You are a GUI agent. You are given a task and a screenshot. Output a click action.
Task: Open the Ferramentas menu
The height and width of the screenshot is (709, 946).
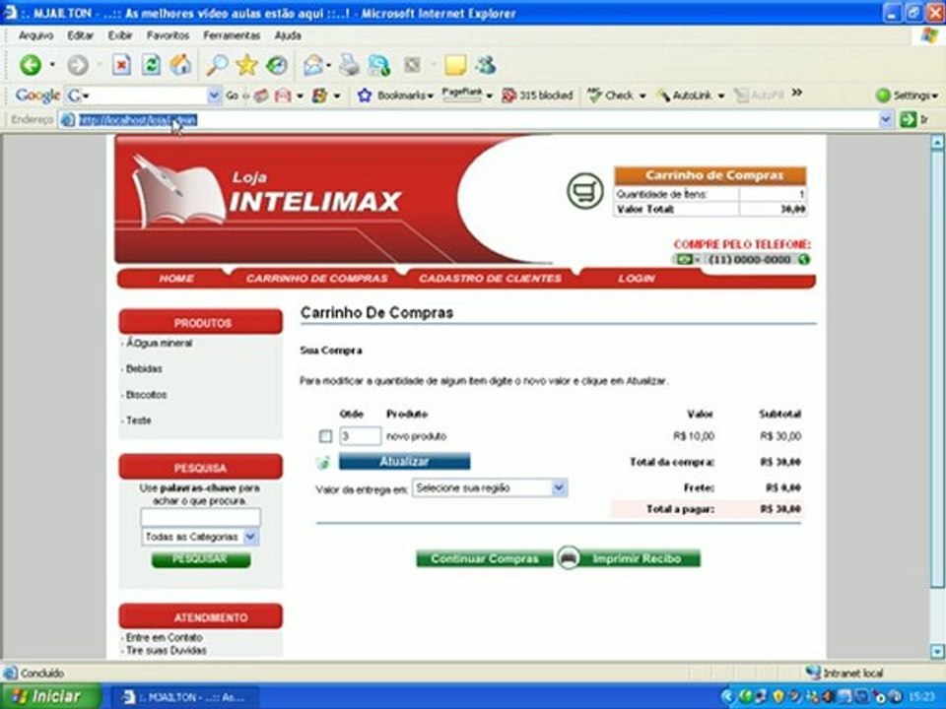tap(232, 35)
